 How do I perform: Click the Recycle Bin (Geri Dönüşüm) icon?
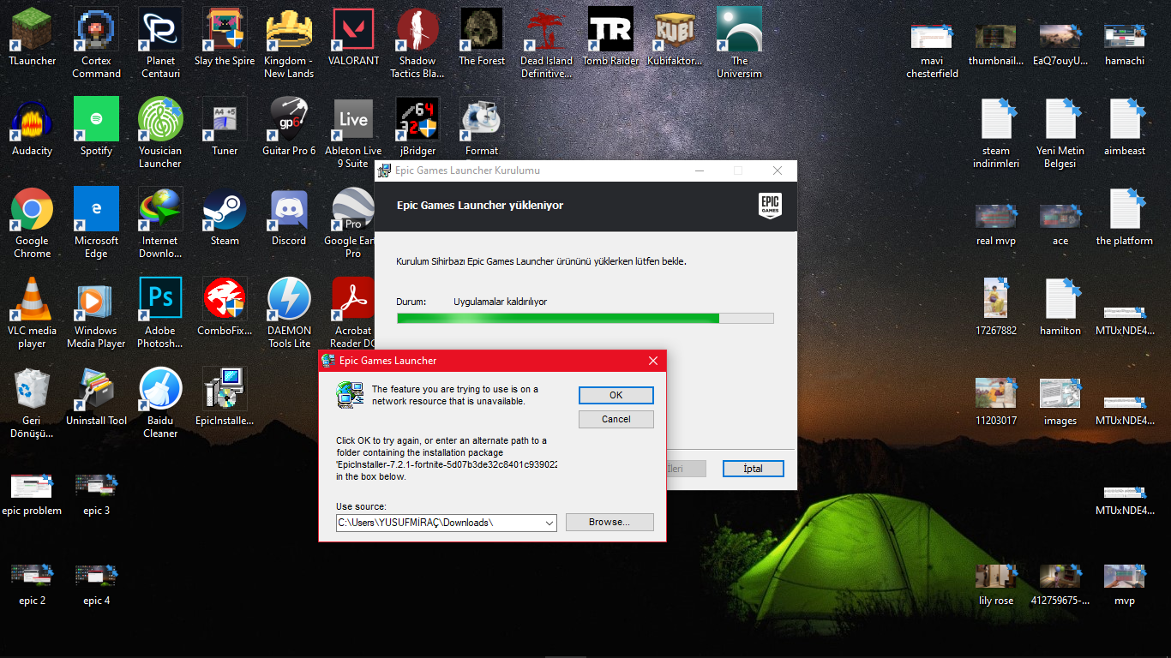click(32, 390)
